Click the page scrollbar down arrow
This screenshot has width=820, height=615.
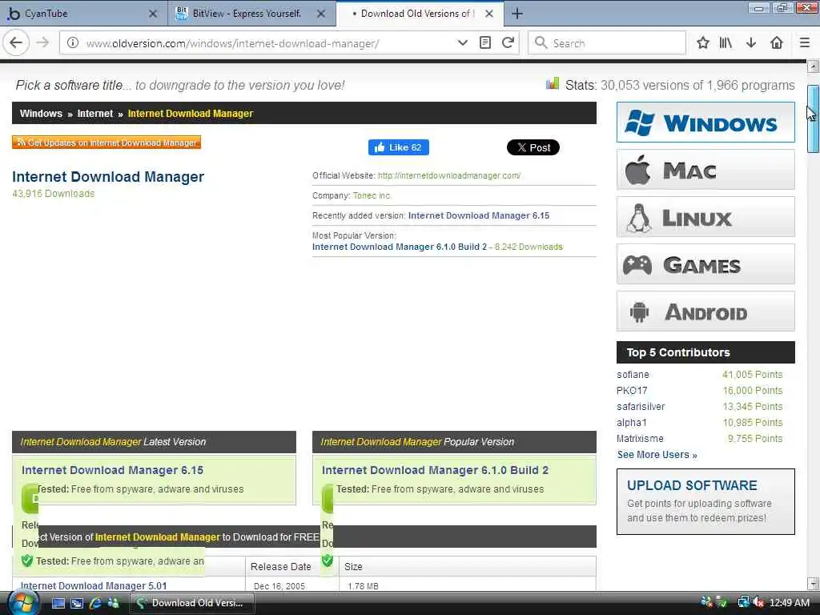click(x=813, y=583)
